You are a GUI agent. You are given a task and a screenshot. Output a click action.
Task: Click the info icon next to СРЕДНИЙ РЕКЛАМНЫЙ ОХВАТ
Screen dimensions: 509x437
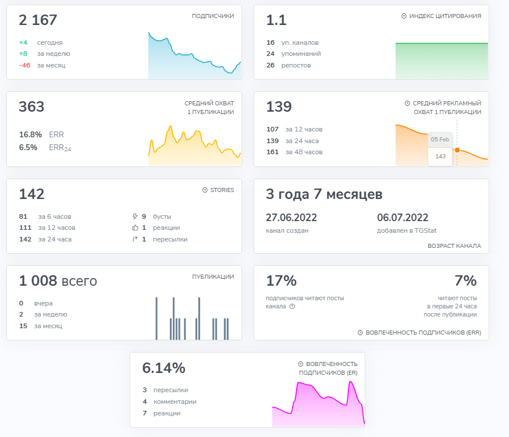tap(407, 103)
